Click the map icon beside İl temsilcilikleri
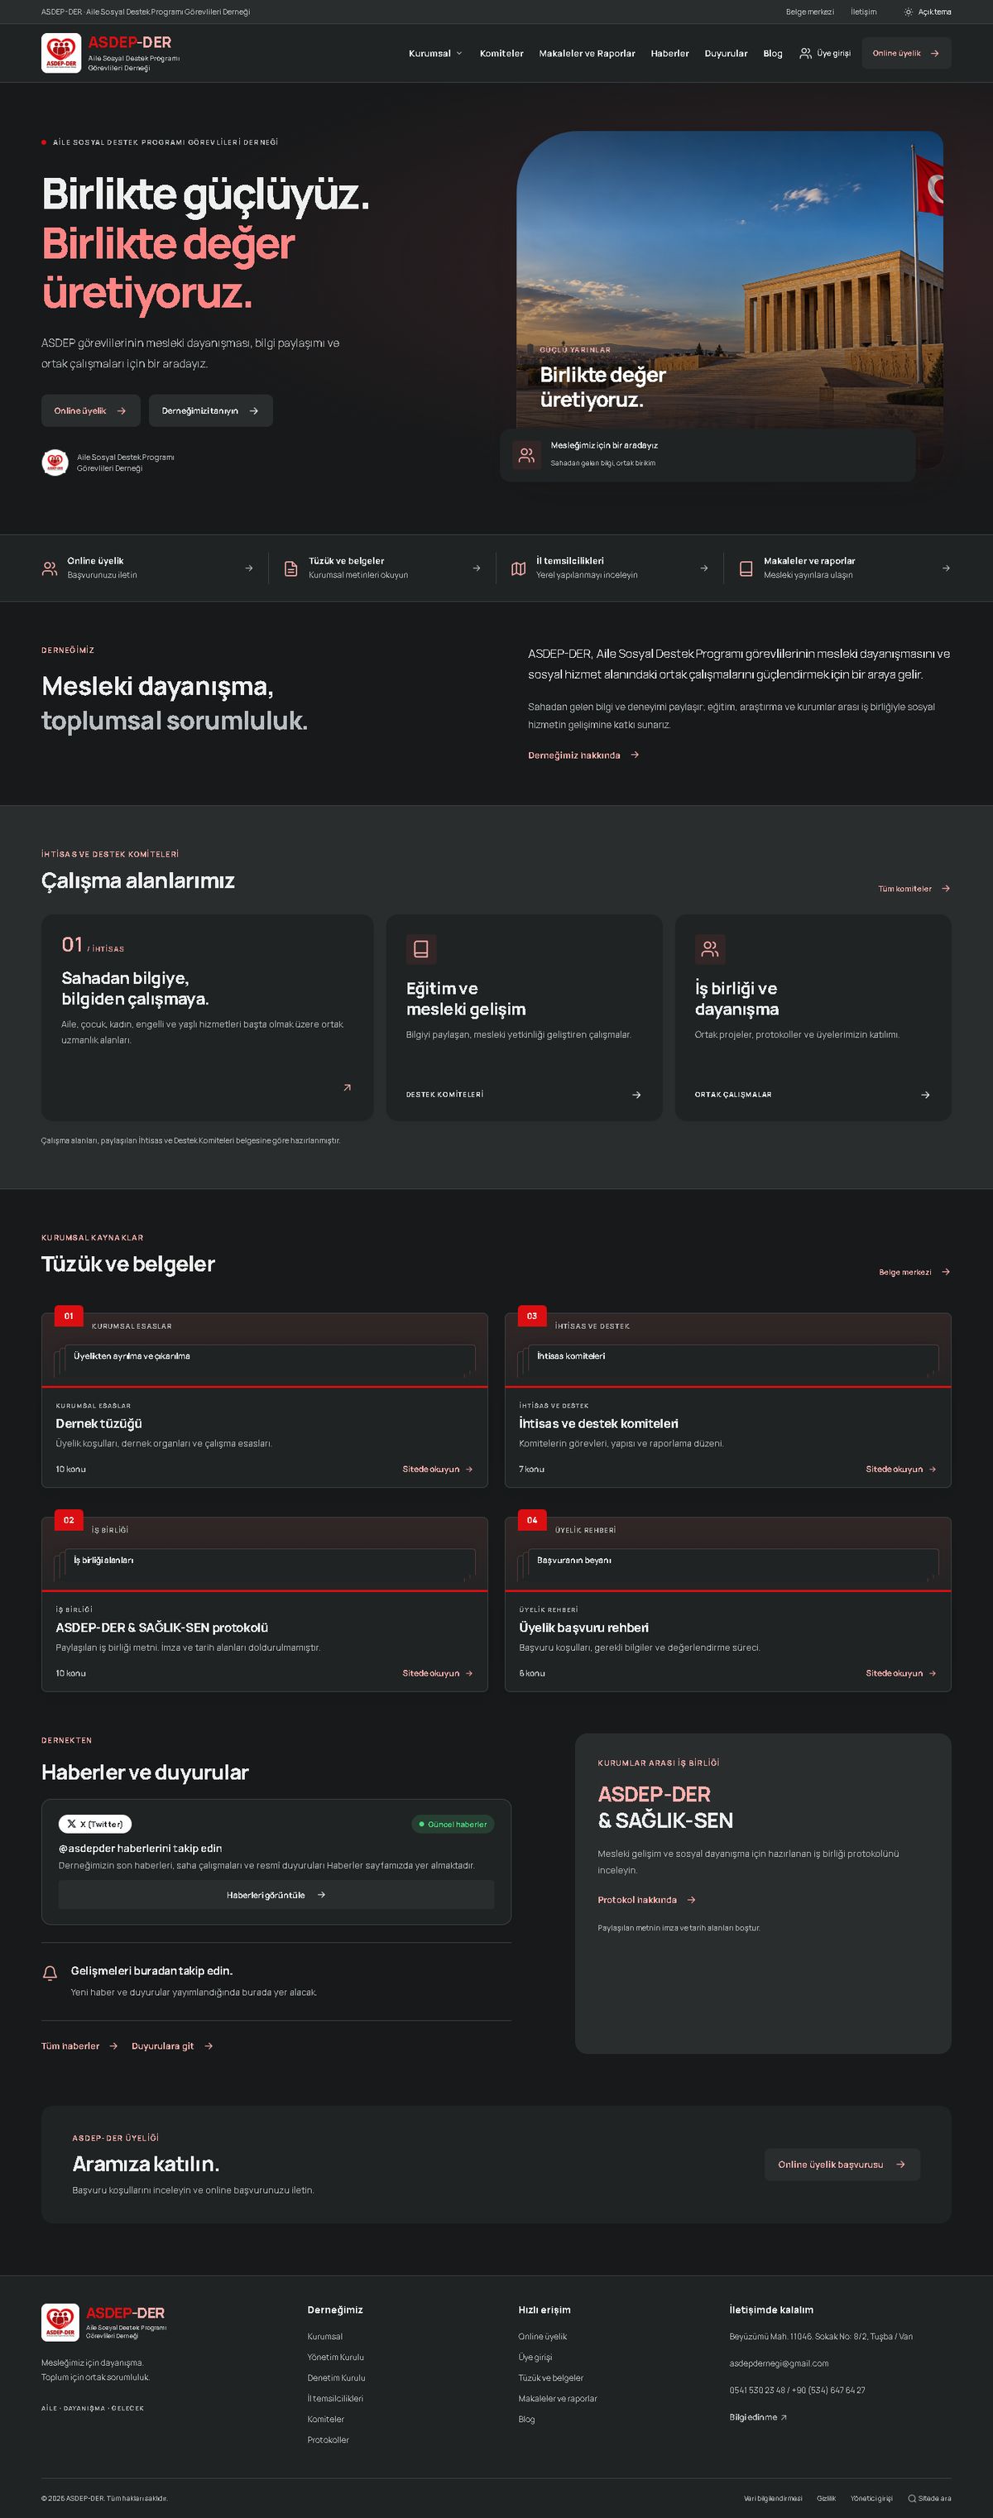Viewport: 993px width, 2518px height. tap(518, 568)
